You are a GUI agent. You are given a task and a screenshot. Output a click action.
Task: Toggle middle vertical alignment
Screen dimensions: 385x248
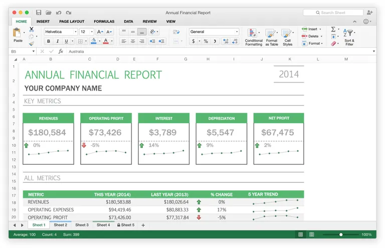[x=133, y=32]
